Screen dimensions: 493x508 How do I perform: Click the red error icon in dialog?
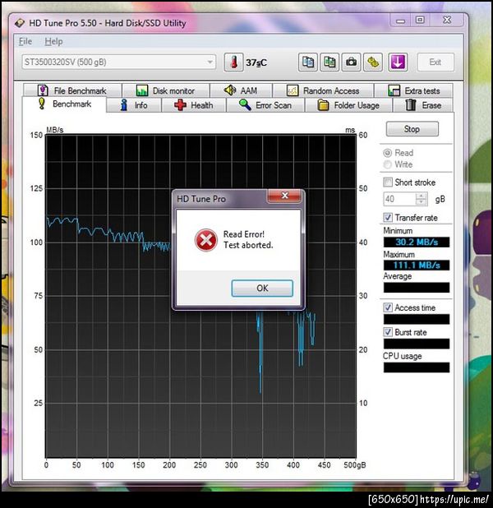point(205,240)
